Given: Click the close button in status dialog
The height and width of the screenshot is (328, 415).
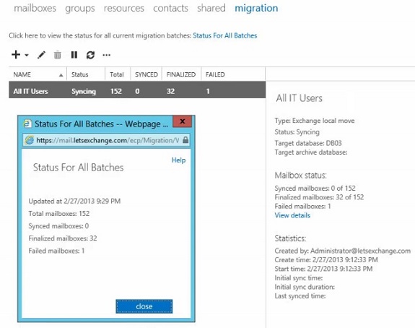Looking at the screenshot, I should coord(144,306).
